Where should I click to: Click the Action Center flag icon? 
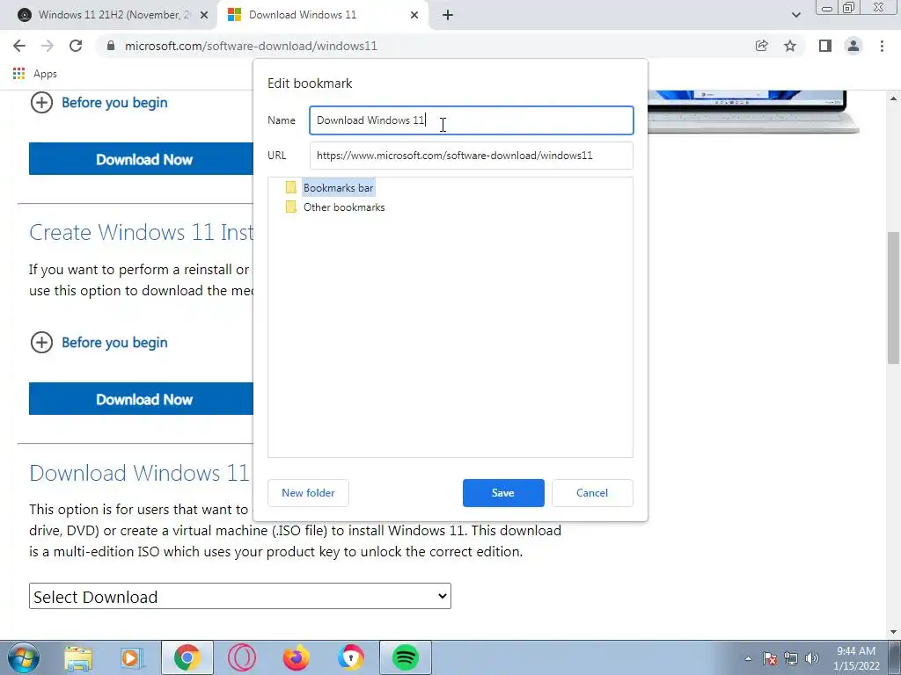(x=770, y=658)
